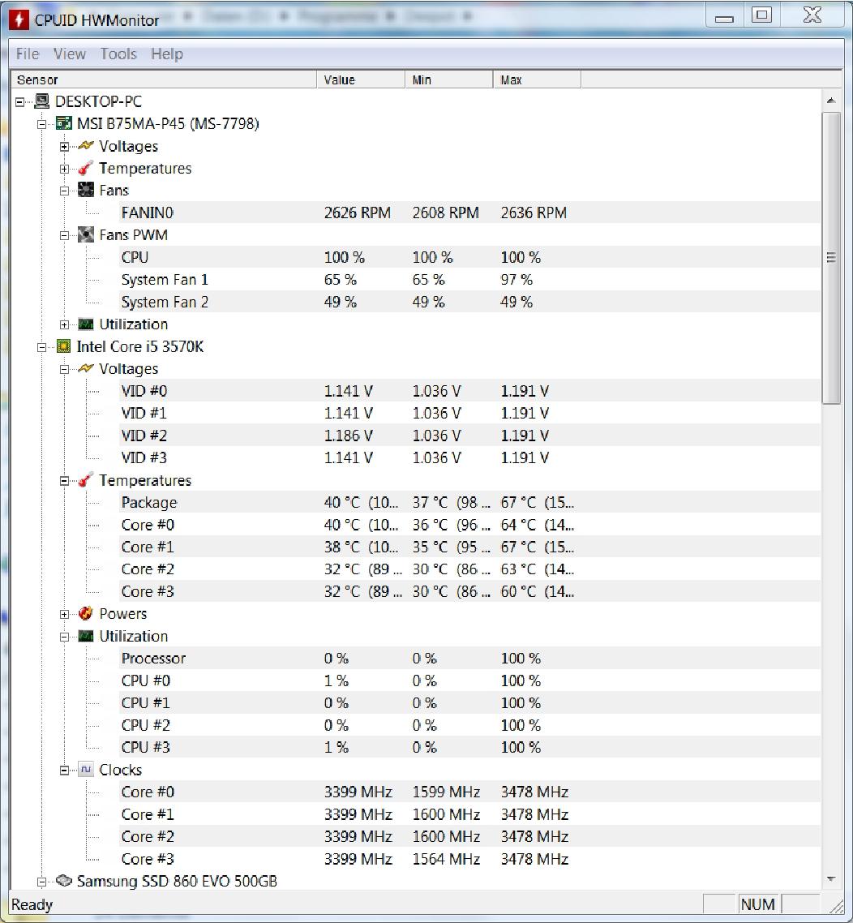Collapse the Fans node

pyautogui.click(x=64, y=191)
